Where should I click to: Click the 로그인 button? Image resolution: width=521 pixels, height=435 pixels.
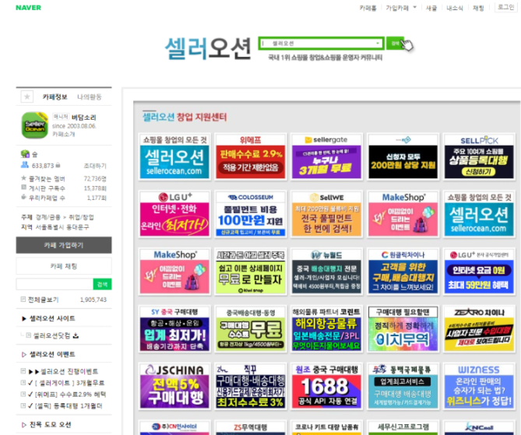point(505,7)
